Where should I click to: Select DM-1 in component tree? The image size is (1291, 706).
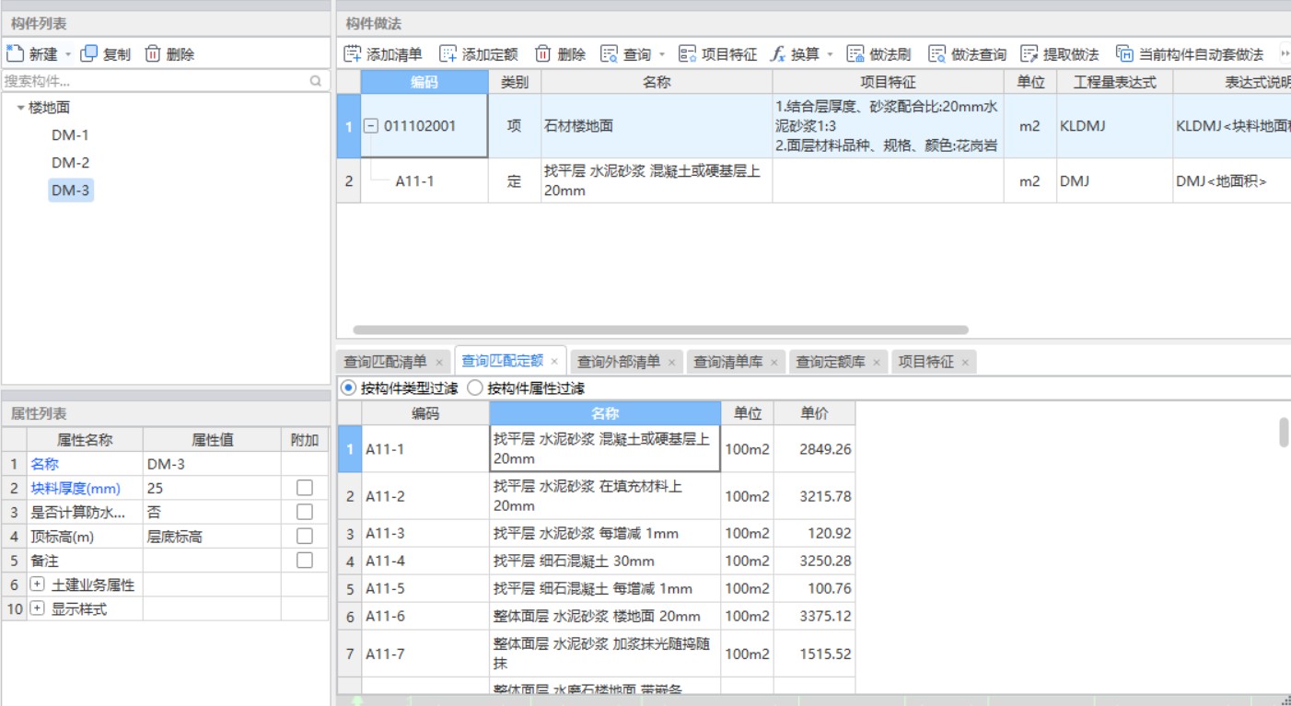[x=70, y=135]
